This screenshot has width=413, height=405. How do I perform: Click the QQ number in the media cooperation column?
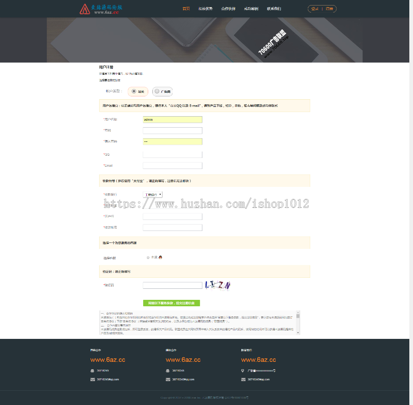178,371
